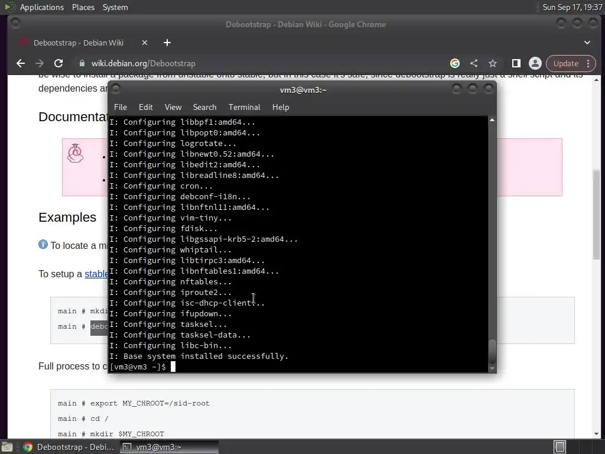Open the terminal View menu
605x454 pixels.
pyautogui.click(x=173, y=108)
